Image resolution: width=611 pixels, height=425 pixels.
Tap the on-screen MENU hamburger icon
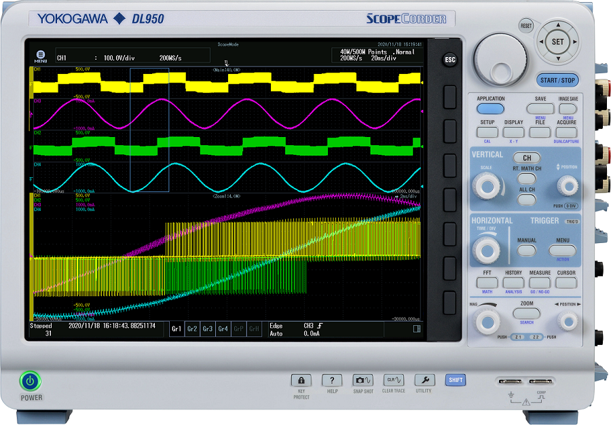pyautogui.click(x=41, y=55)
